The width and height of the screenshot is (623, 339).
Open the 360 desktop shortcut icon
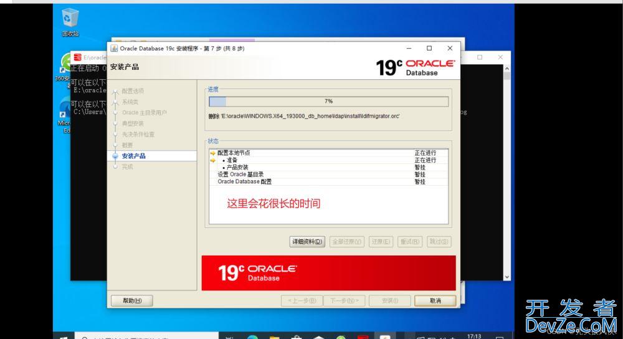(65, 63)
